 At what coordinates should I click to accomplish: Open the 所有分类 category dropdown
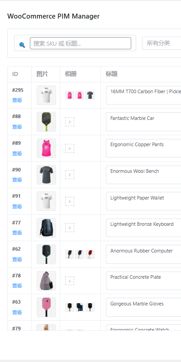pos(162,43)
